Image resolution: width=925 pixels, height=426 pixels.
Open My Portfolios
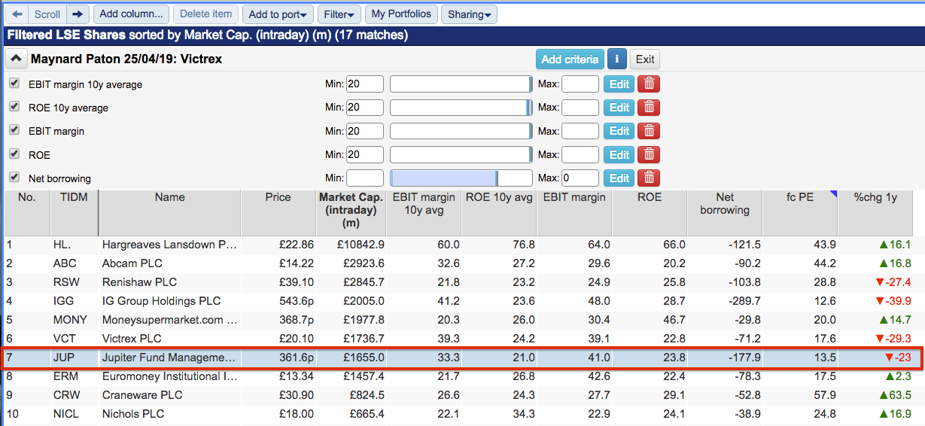point(401,14)
